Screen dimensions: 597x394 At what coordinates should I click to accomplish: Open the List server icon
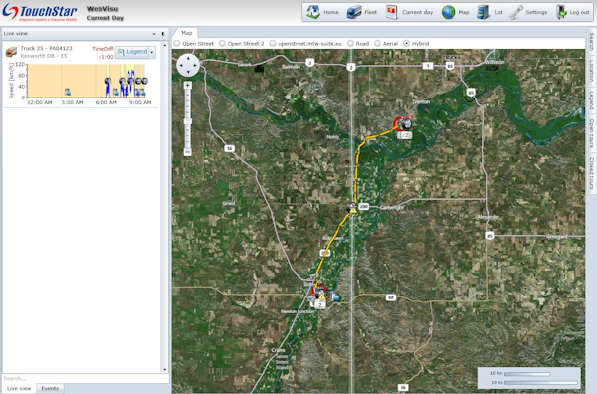tap(483, 12)
